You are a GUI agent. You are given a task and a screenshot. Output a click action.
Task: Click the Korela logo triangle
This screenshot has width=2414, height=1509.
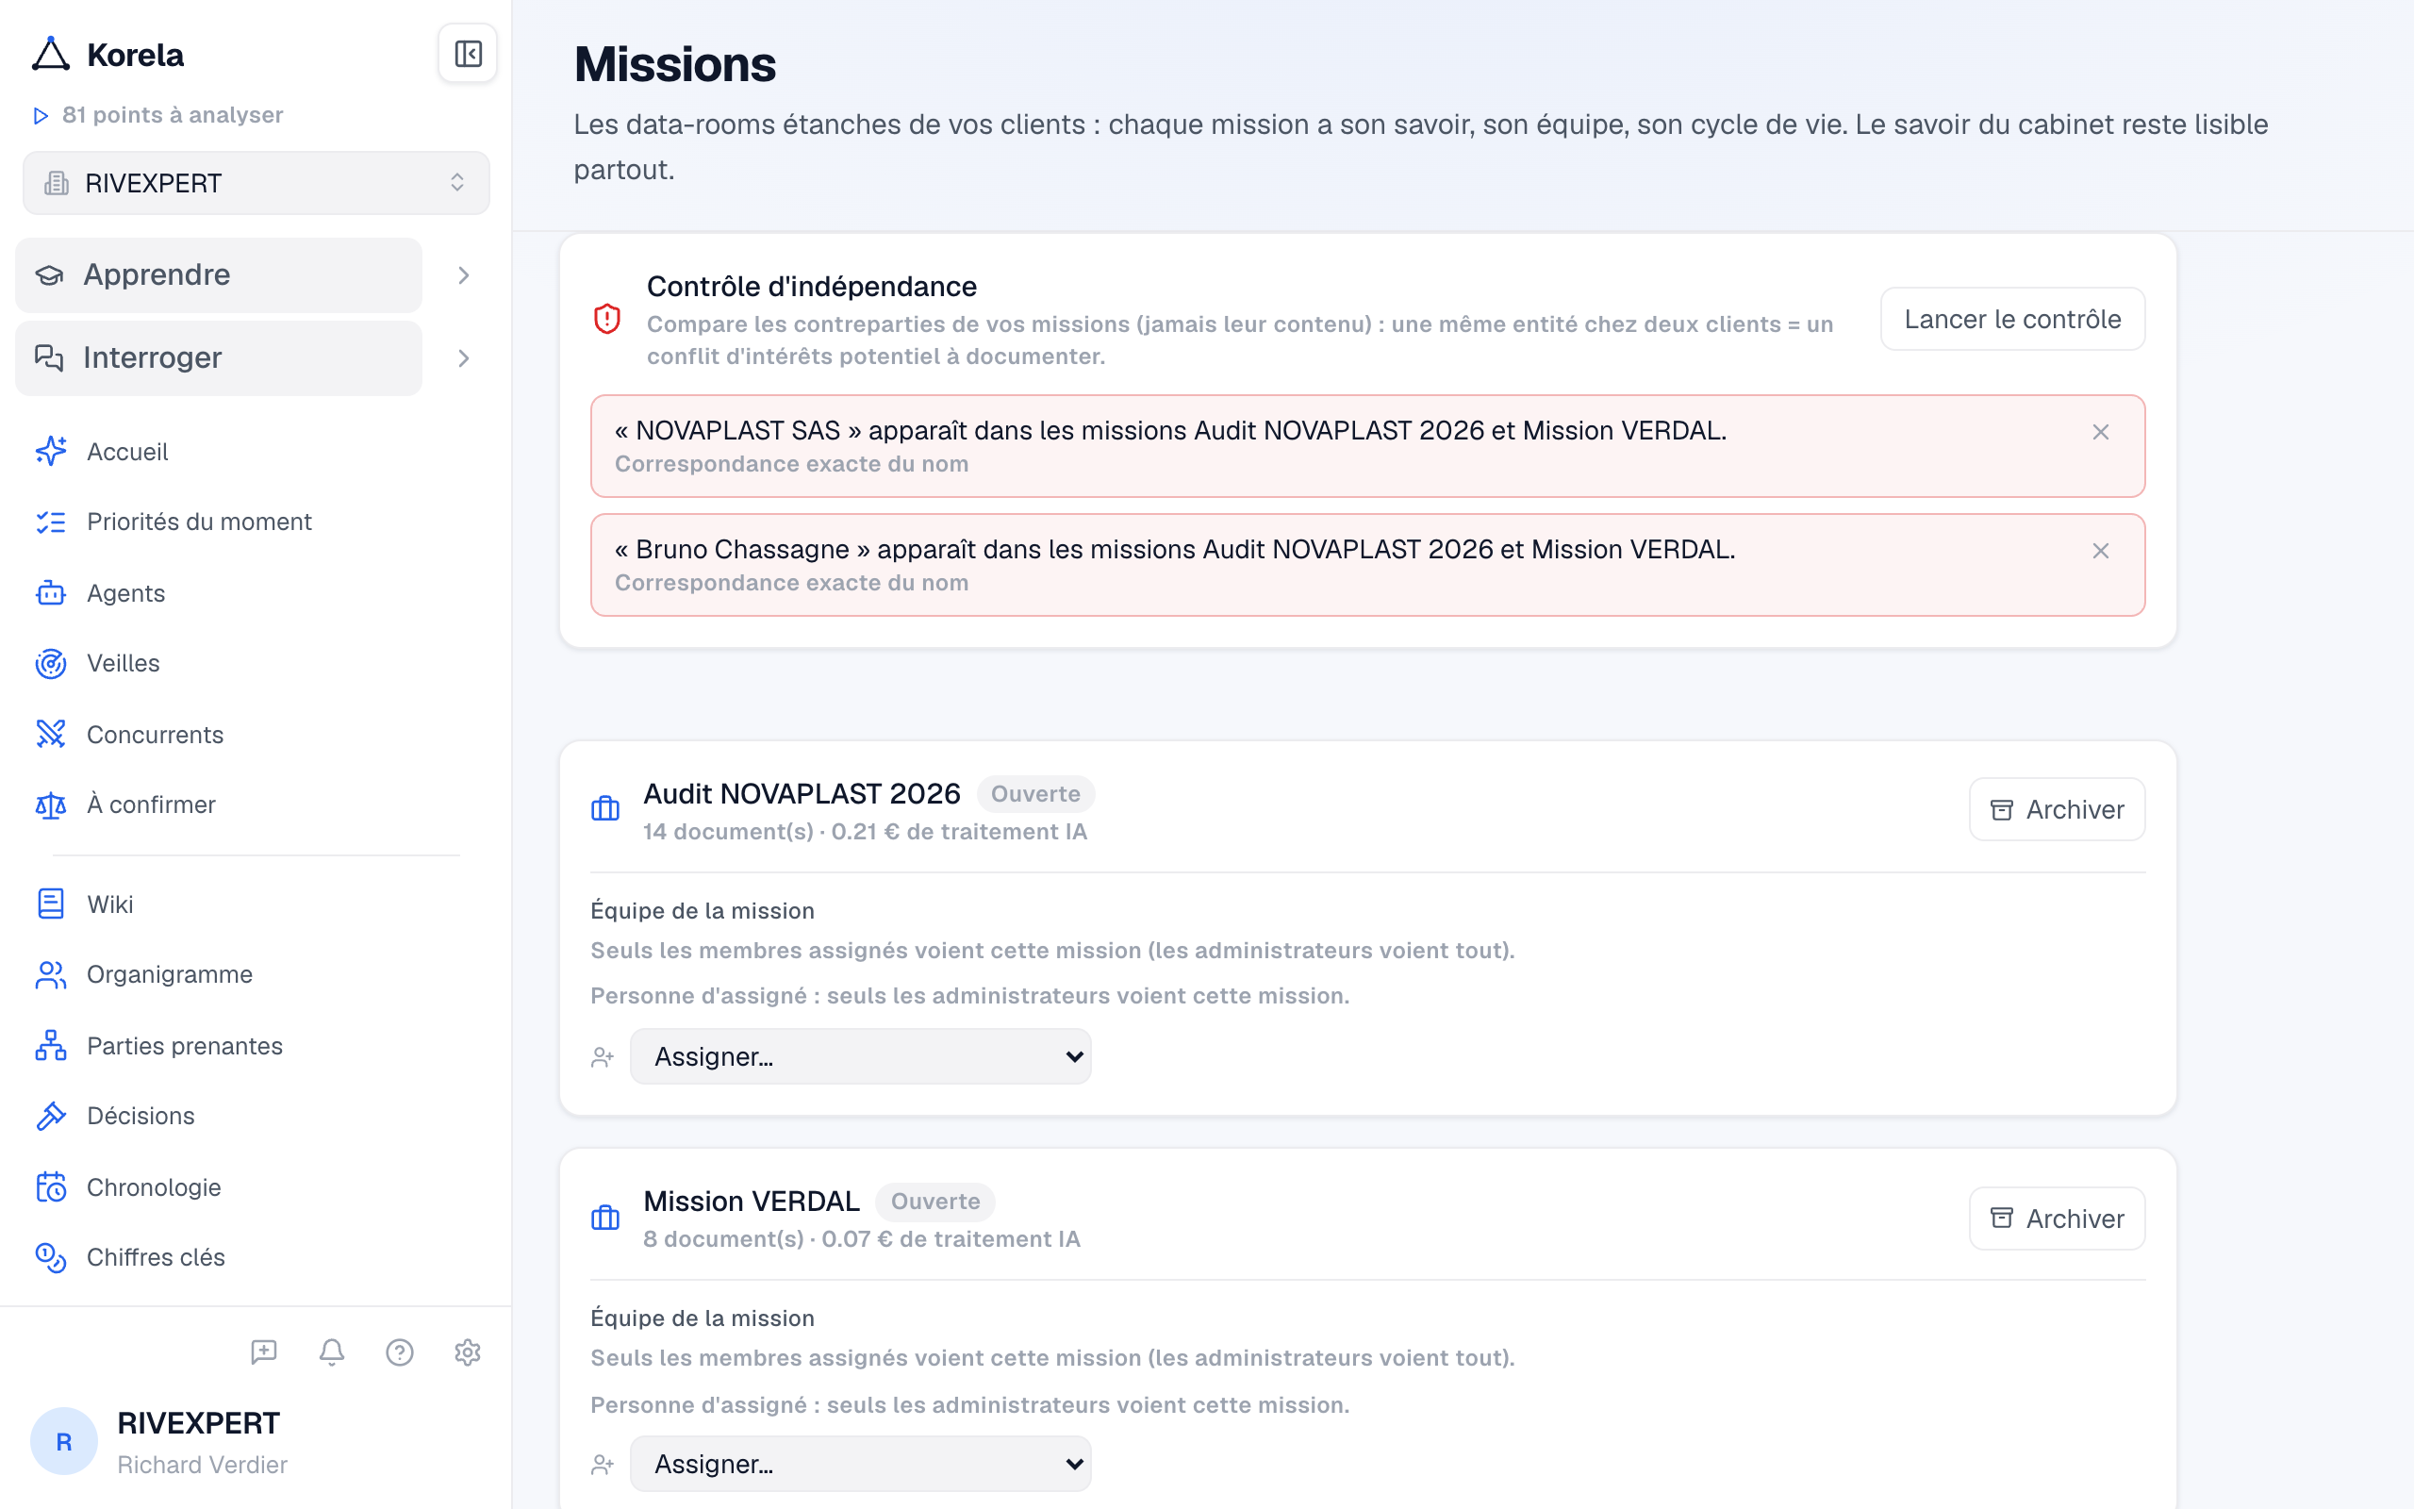click(51, 54)
